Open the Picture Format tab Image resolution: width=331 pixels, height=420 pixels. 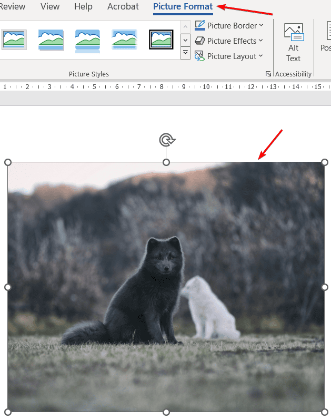(x=183, y=7)
